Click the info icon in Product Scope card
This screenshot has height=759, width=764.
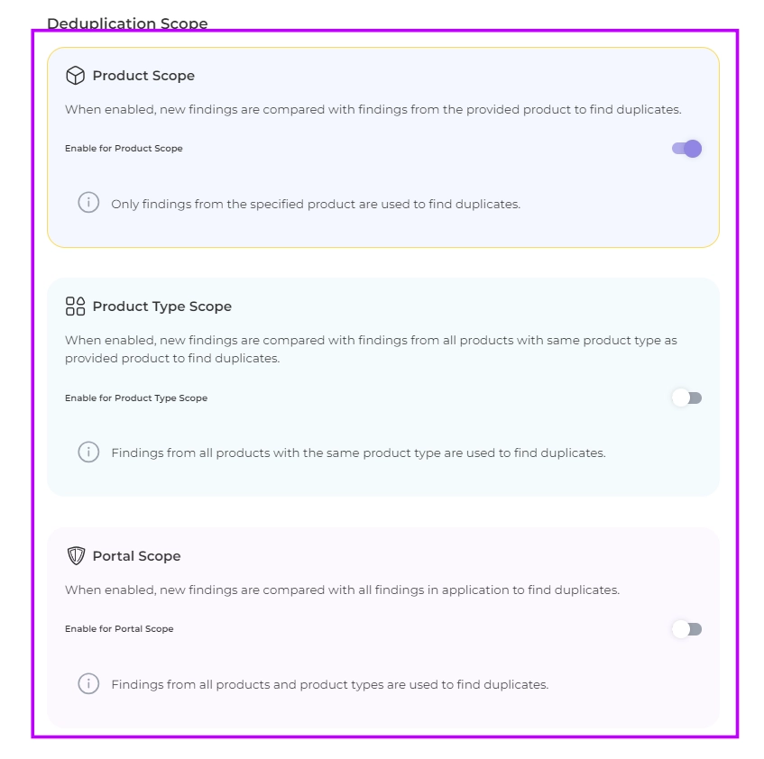88,203
